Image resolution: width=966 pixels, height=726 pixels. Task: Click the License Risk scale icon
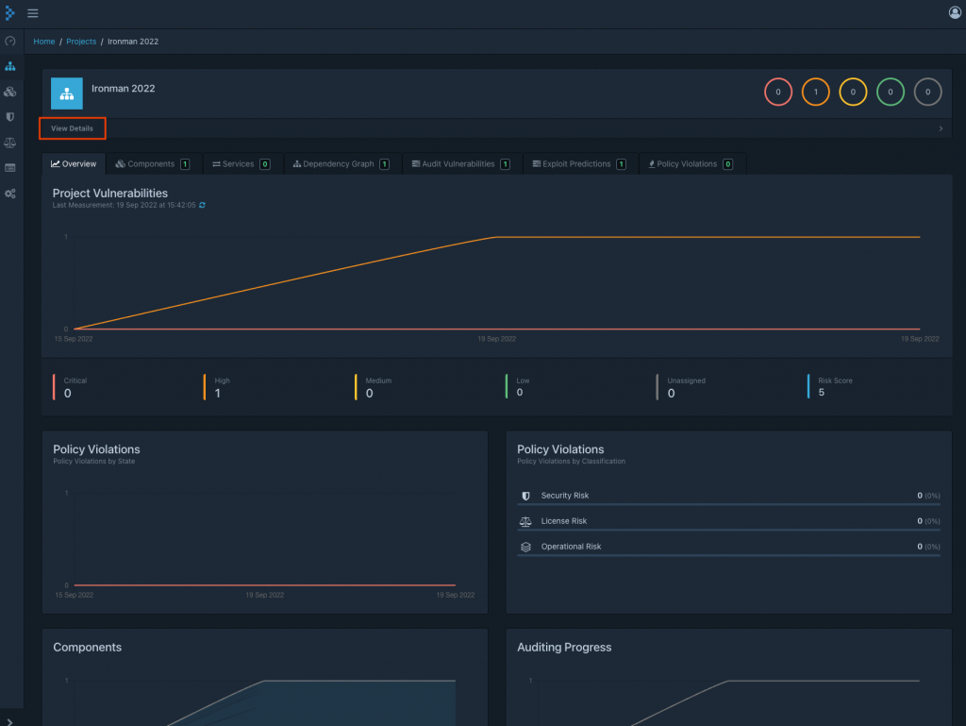coord(525,521)
